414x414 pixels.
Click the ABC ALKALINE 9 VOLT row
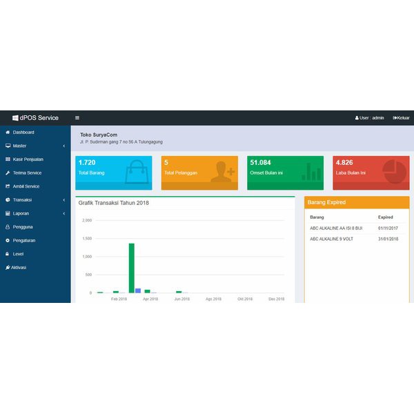click(357, 239)
